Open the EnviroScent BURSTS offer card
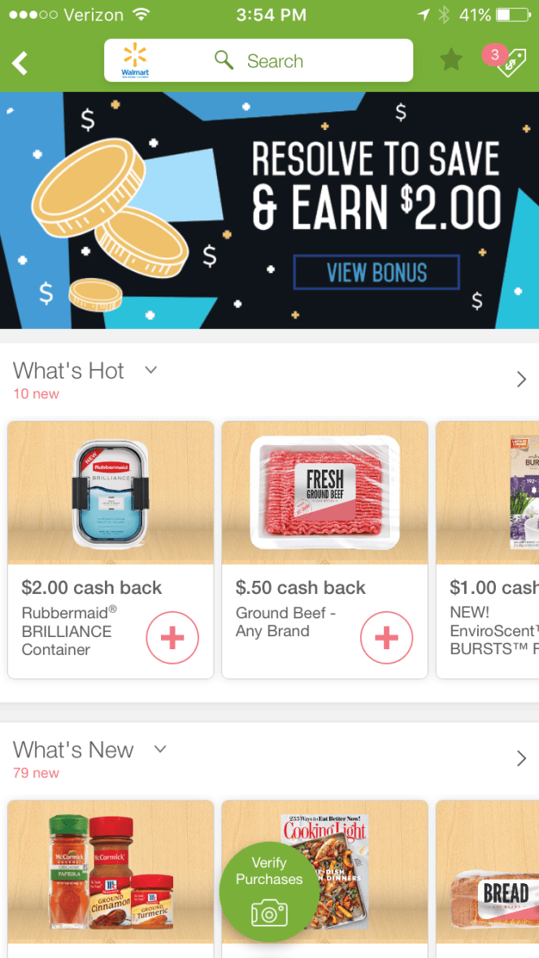539x958 pixels. [x=488, y=550]
